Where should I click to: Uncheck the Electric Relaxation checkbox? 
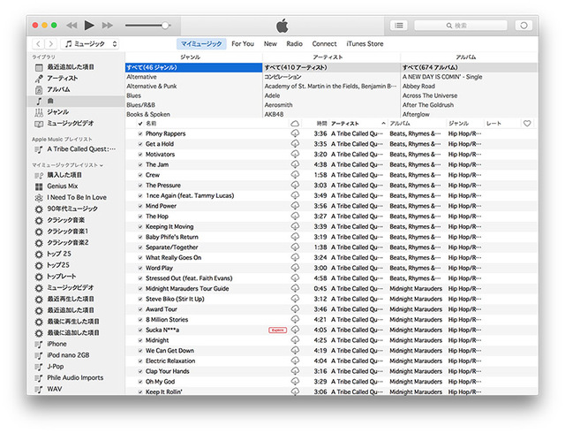(x=139, y=361)
